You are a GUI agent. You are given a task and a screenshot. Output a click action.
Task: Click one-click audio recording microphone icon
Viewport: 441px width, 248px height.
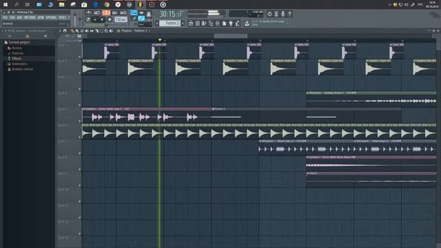tap(283, 14)
